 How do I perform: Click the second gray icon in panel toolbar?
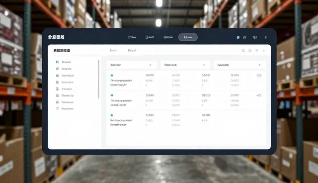(x=250, y=50)
